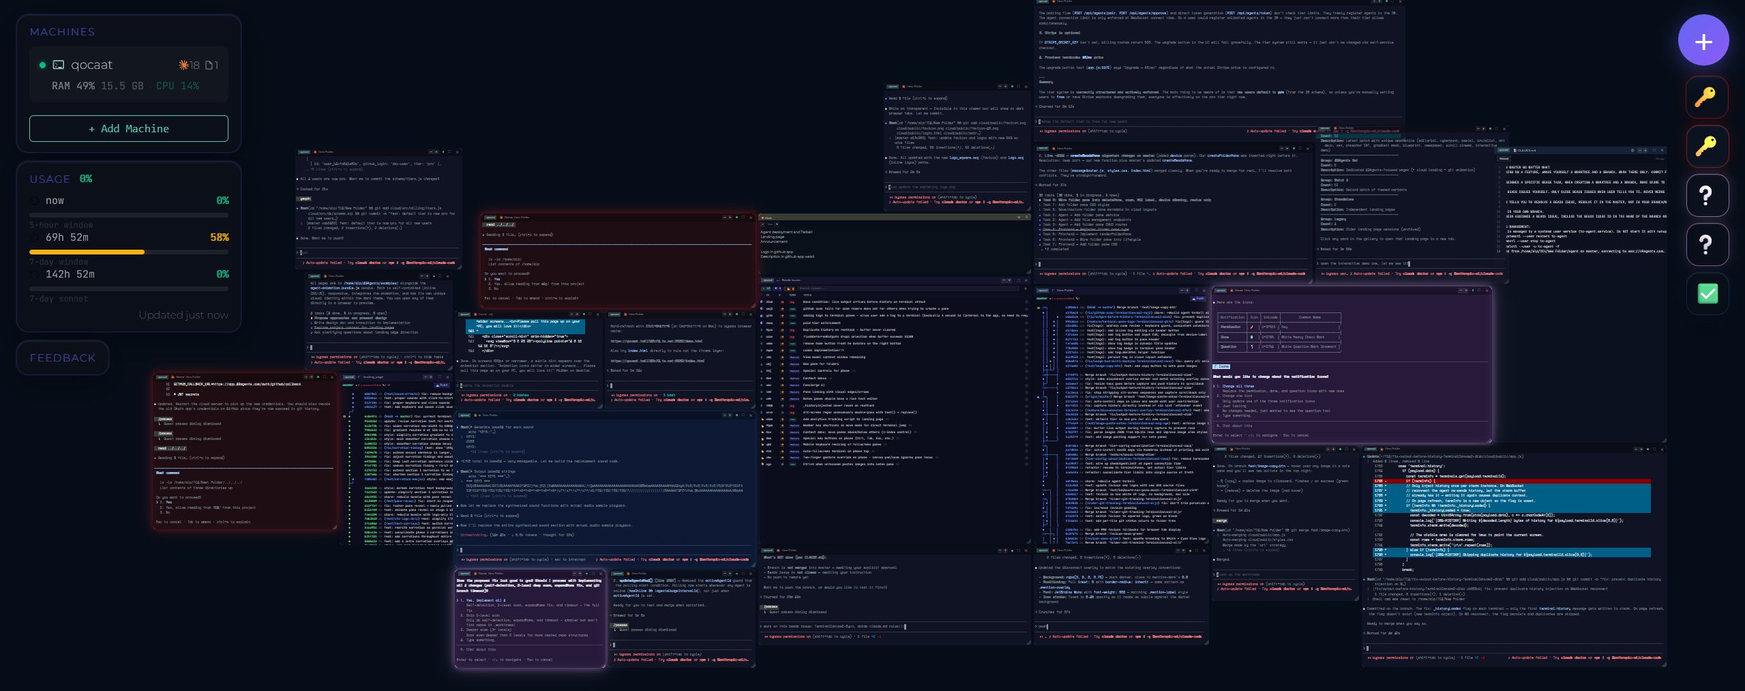The image size is (1745, 691).
Task: Click the laptop icon next to the qocaat machine
Action: 59,65
